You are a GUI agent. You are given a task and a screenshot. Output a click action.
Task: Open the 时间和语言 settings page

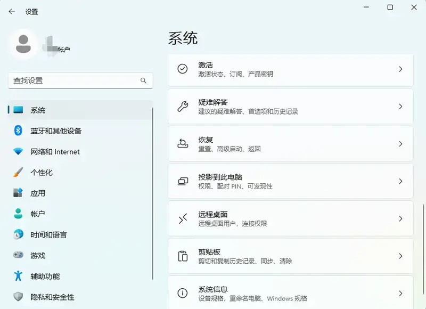43,234
